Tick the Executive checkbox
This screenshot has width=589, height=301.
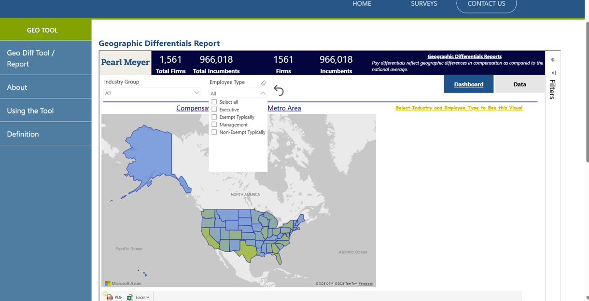point(214,109)
